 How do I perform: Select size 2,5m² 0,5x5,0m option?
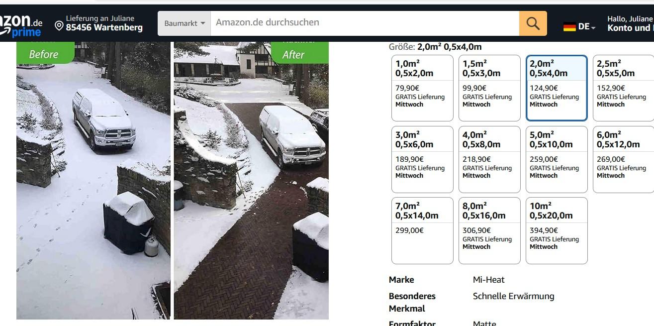point(624,88)
